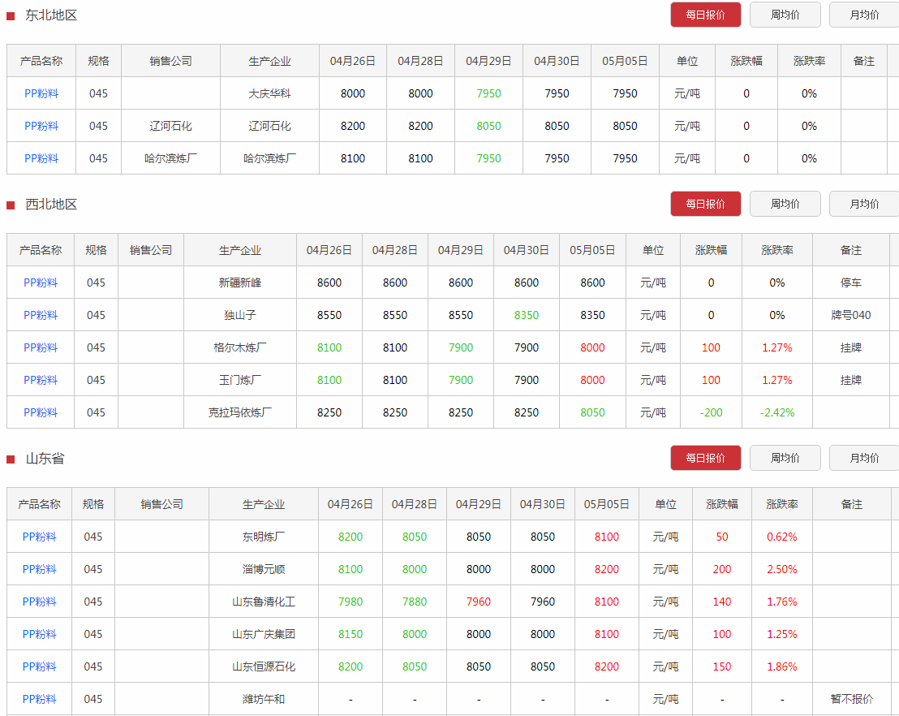Click 牌号040 remark for 独山子
Viewport: 899px width, 716px height.
pos(851,315)
